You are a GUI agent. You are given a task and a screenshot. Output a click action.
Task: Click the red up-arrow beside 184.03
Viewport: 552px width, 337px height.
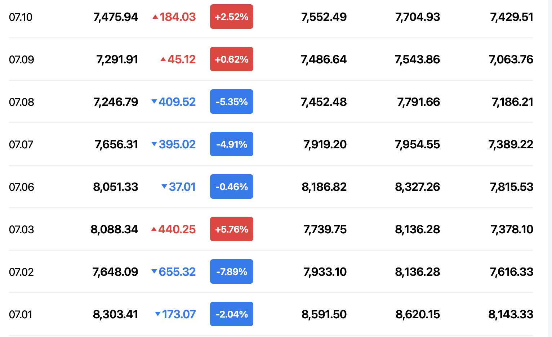155,17
